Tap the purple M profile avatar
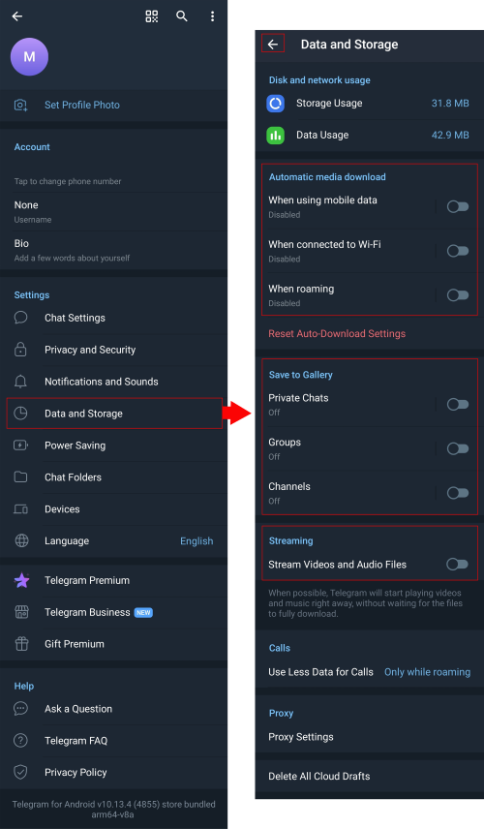 coord(30,56)
